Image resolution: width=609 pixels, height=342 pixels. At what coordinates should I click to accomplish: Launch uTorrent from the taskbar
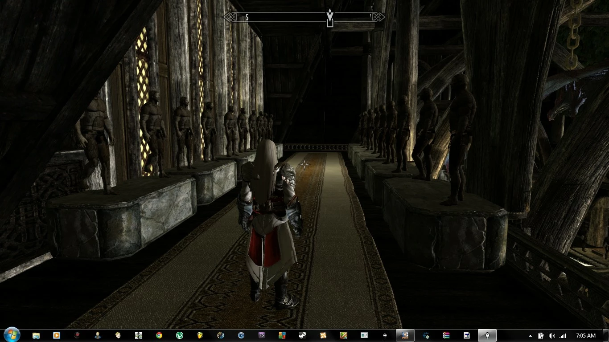pos(180,335)
